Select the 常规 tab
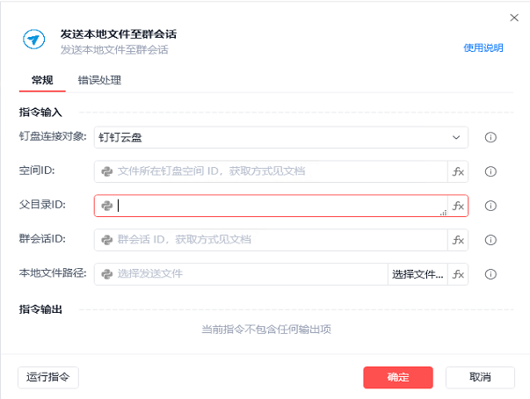This screenshot has width=530, height=399. [42, 80]
